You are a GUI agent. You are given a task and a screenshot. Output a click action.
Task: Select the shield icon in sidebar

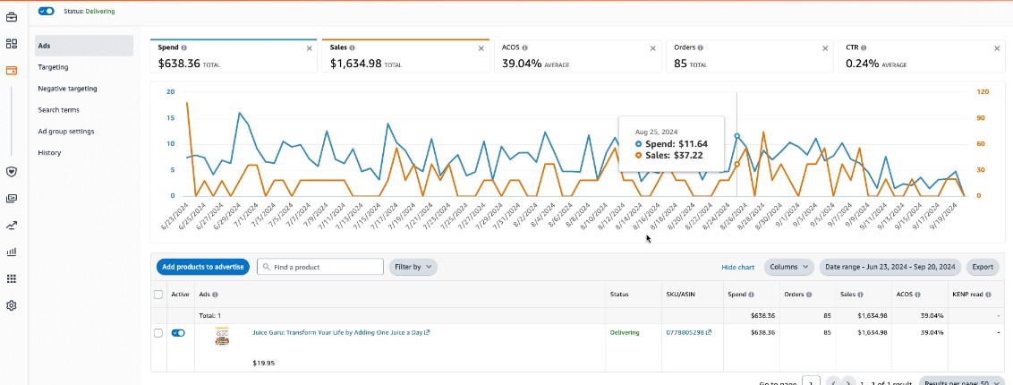[x=12, y=171]
